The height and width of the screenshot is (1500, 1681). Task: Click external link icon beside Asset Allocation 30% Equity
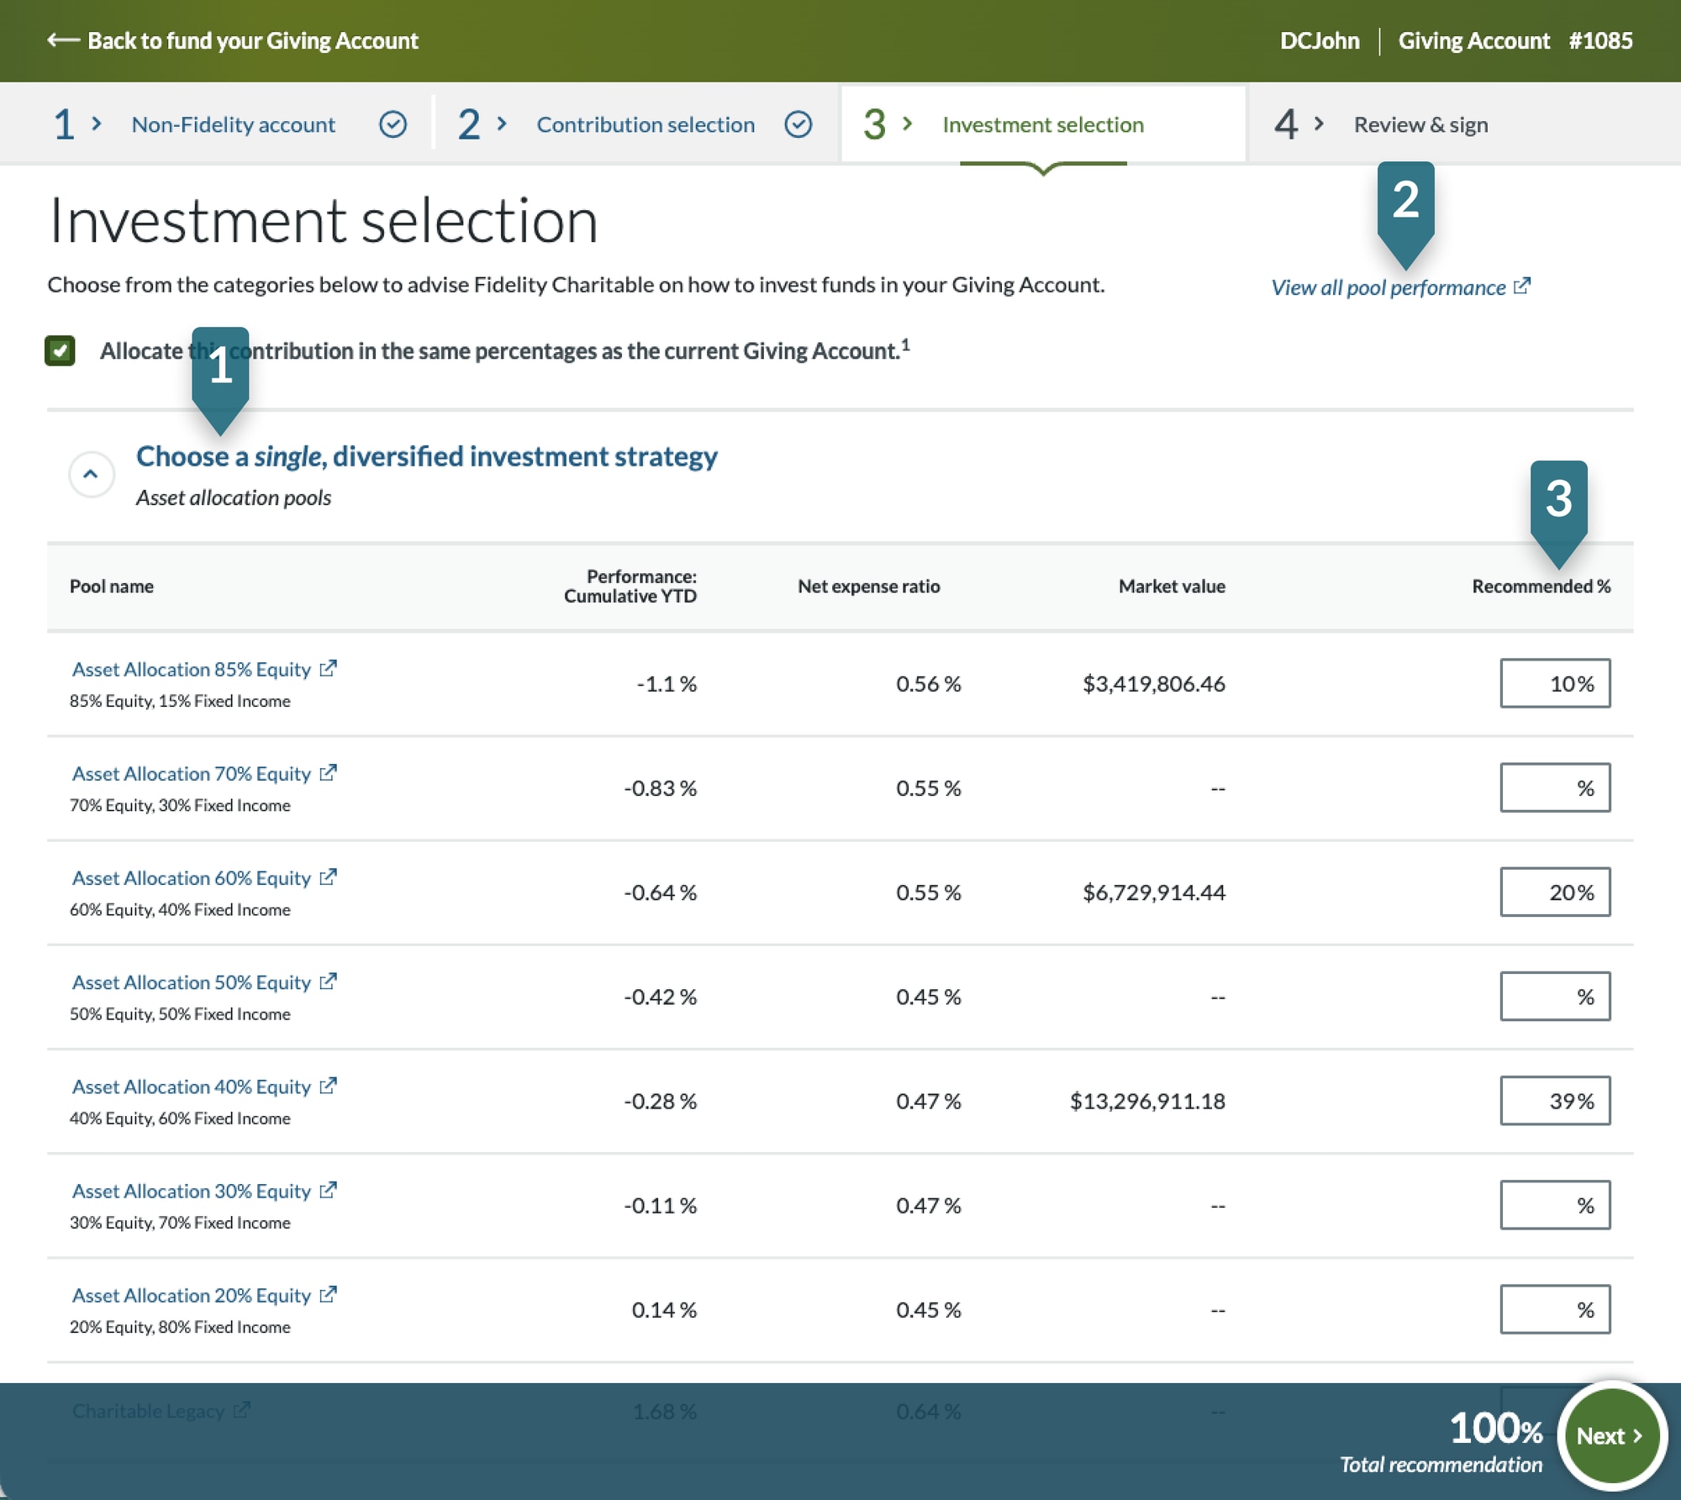pyautogui.click(x=328, y=1190)
